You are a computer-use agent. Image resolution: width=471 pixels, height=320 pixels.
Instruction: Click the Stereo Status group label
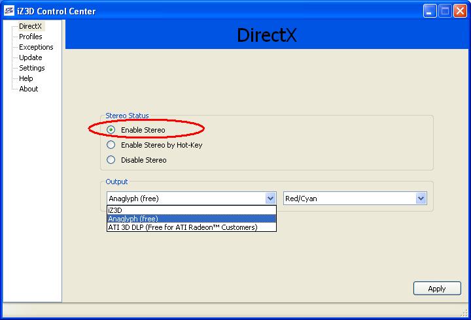(127, 116)
